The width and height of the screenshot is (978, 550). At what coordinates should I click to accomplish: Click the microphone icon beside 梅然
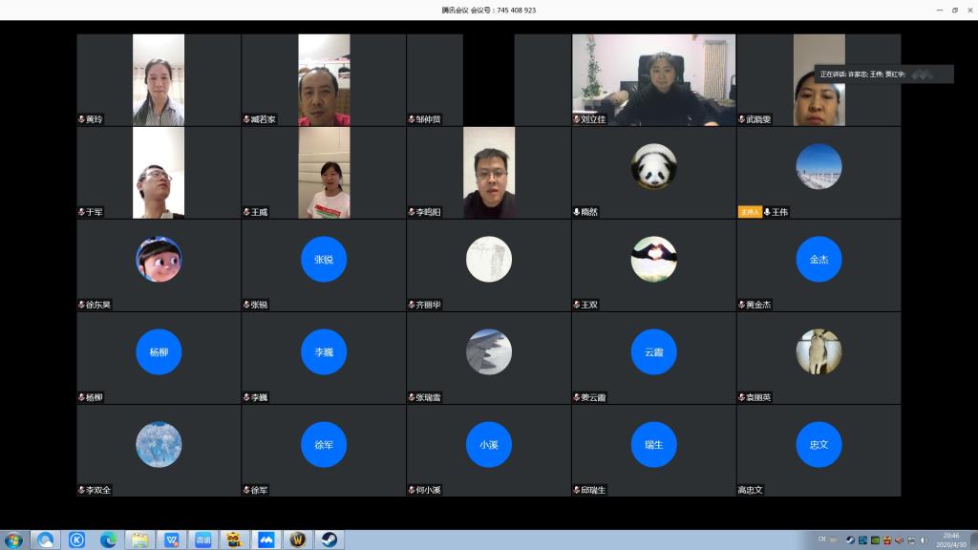(x=576, y=212)
